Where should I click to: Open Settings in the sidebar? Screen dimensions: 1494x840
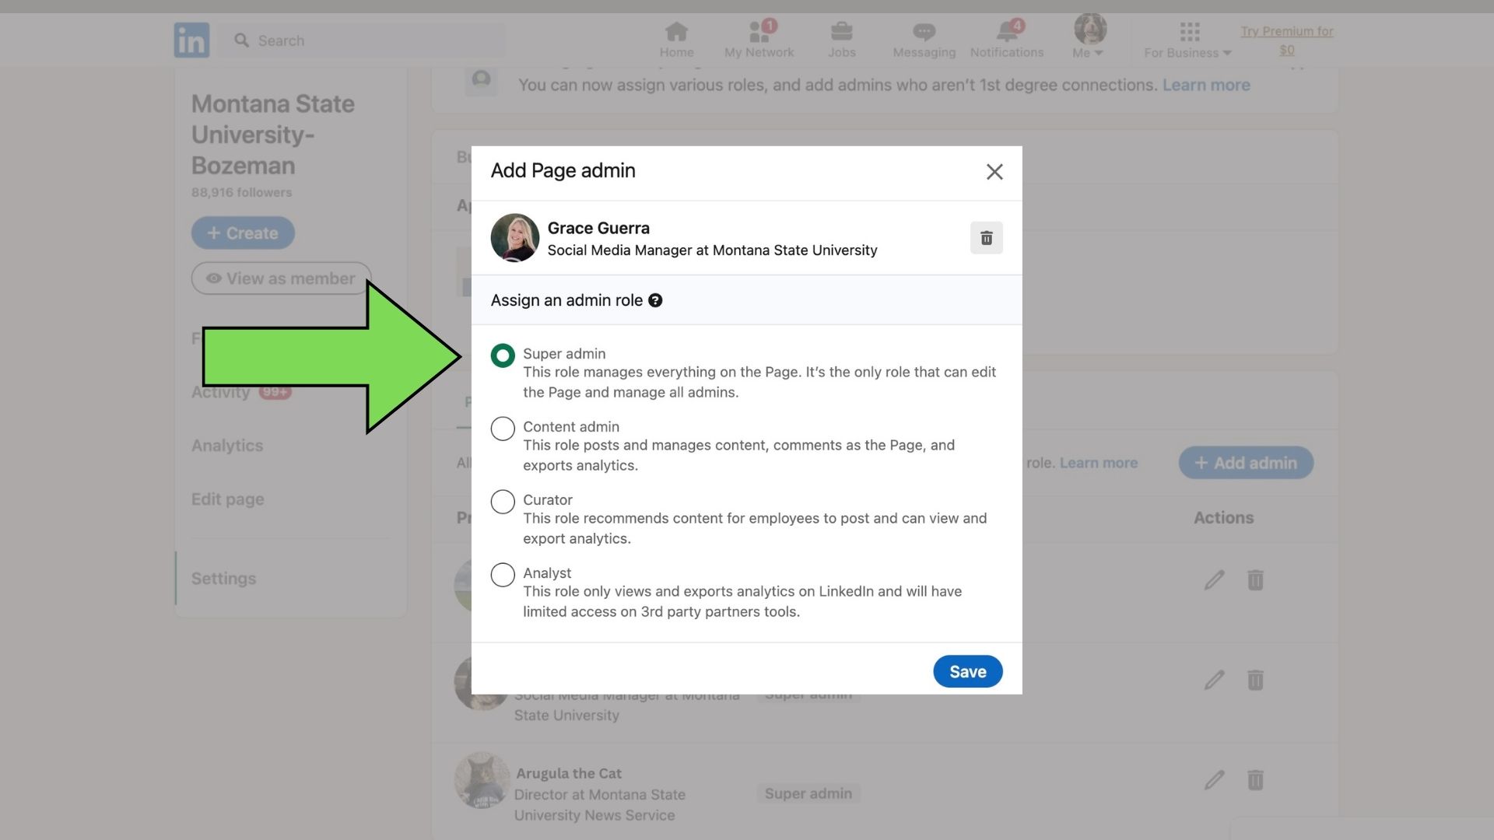point(223,579)
